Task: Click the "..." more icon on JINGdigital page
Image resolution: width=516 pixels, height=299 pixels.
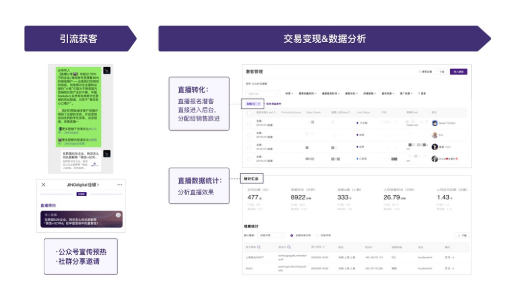Action: [120, 185]
